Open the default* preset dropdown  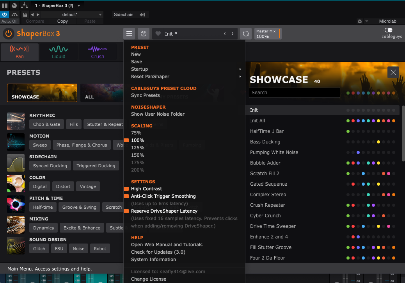(72, 14)
